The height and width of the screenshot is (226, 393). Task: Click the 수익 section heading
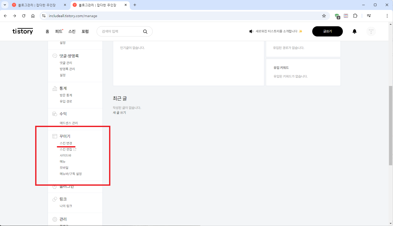(x=63, y=114)
